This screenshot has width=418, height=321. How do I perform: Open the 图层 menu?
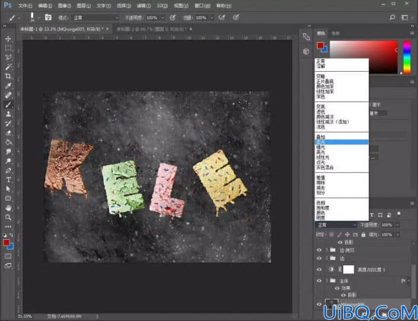84,5
